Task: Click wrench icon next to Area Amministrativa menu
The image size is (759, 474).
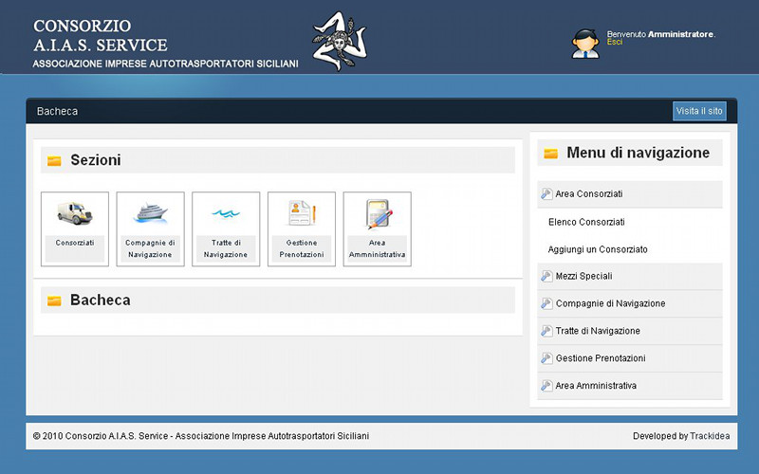Action: (546, 386)
